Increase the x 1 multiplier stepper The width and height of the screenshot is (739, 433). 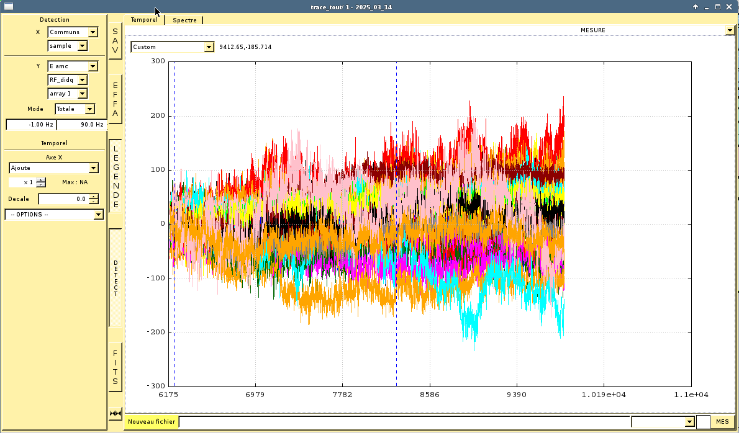(41, 180)
